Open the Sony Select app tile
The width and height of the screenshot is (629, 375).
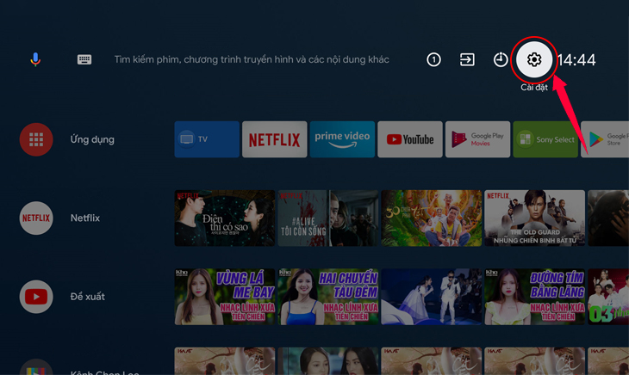coord(545,139)
